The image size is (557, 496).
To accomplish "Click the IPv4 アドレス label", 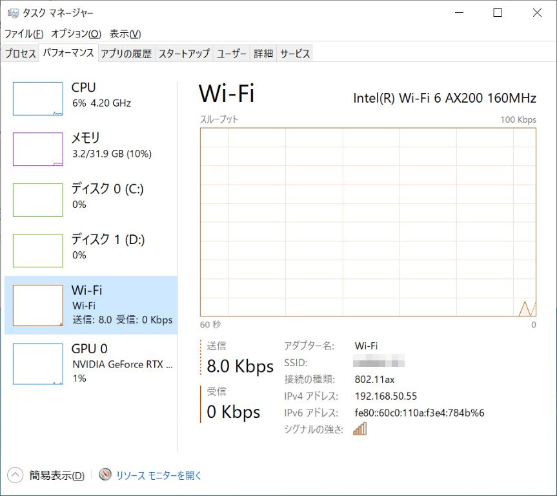I will pos(311,396).
